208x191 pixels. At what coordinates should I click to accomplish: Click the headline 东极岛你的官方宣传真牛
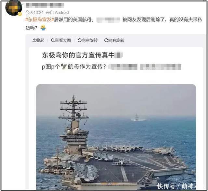pos(78,55)
